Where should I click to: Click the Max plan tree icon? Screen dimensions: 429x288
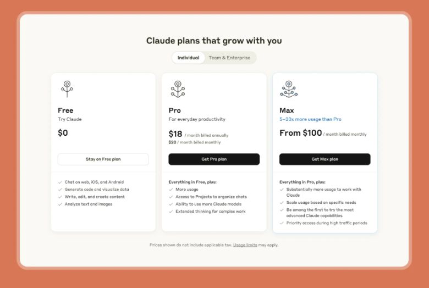[x=289, y=88]
